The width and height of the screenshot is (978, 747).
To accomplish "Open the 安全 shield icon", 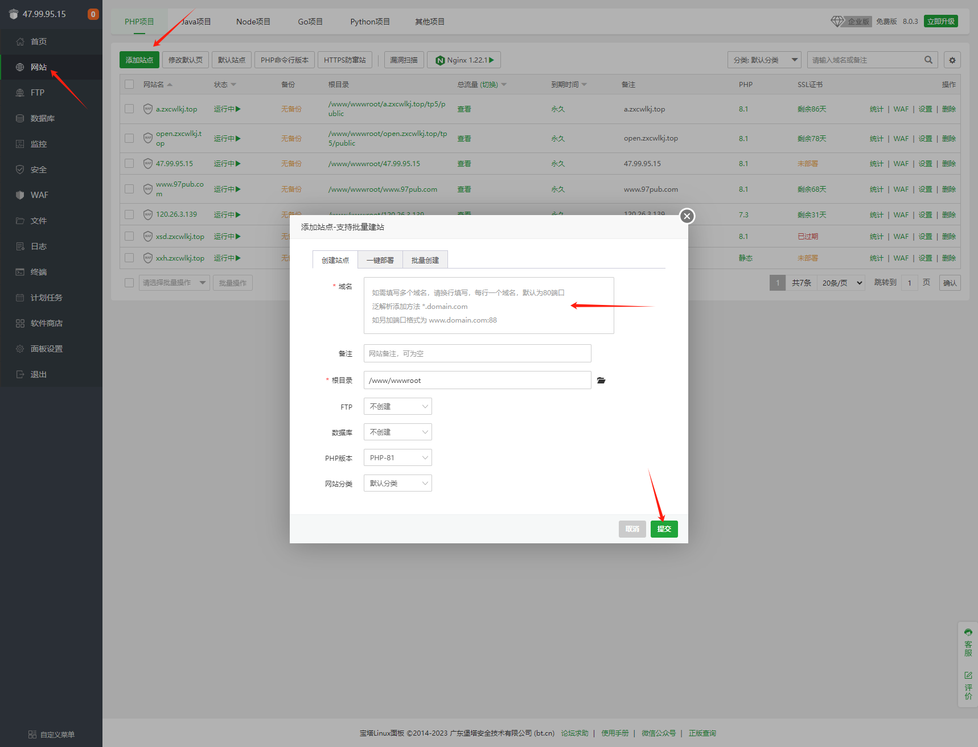I will click(20, 170).
